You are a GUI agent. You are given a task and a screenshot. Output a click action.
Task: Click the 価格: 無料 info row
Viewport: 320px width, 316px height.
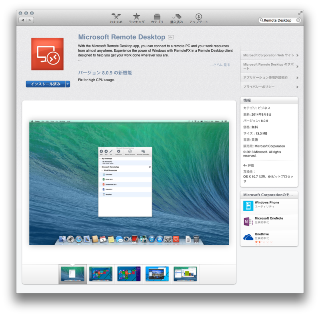pyautogui.click(x=250, y=127)
